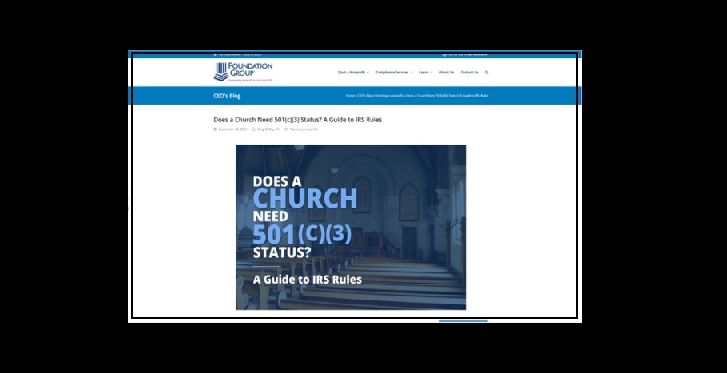Screen dimensions: 727x373
Task: Click the church featured image
Action: pos(350,227)
